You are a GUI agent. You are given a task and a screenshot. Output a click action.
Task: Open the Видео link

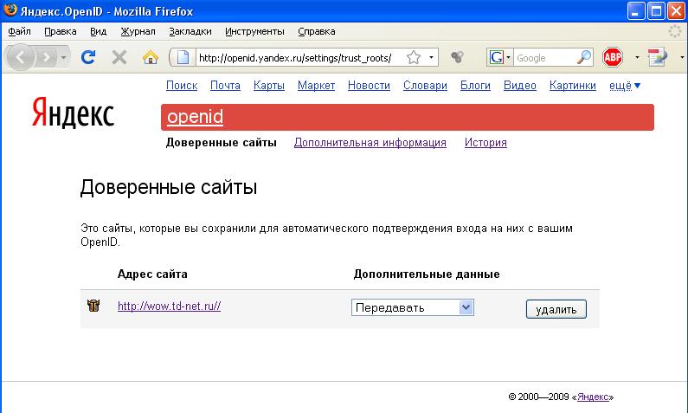coord(519,85)
